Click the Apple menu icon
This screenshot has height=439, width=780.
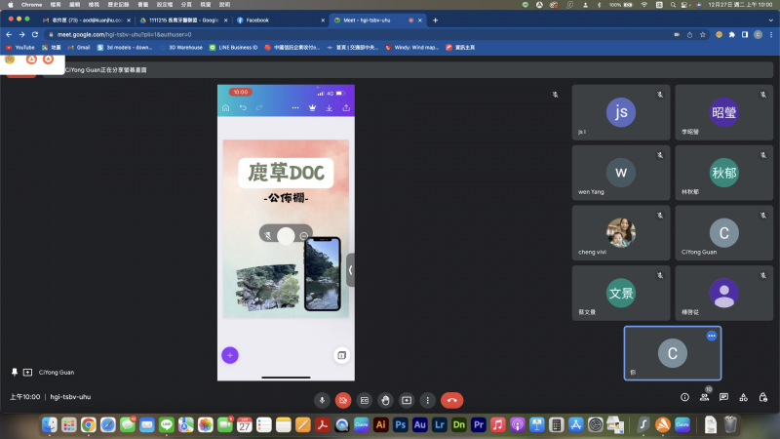pos(11,5)
